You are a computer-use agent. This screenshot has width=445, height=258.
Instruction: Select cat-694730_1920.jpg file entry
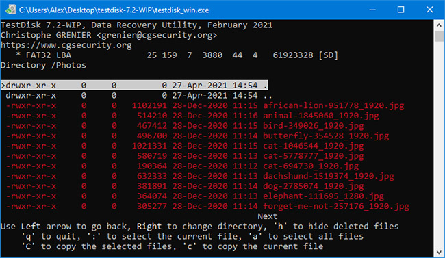pyautogui.click(x=183, y=166)
